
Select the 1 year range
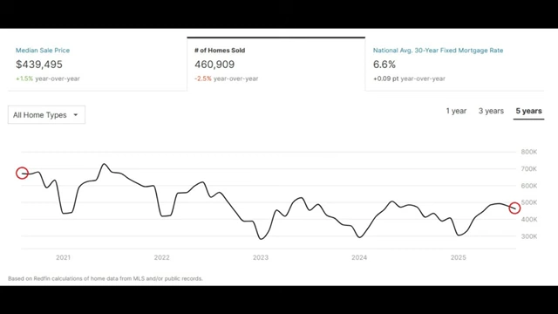tap(456, 111)
